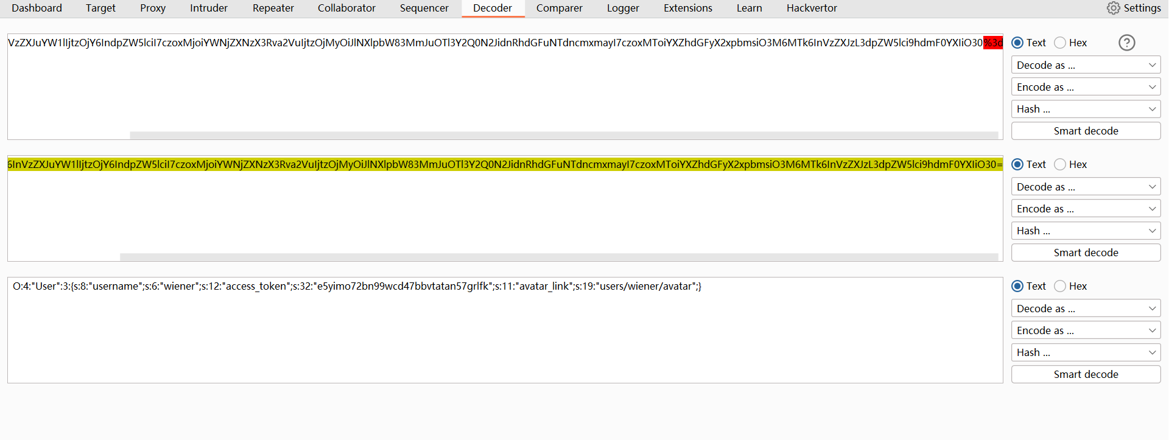The image size is (1169, 440).
Task: Select Hex radio for the third decoder panel
Action: [1060, 286]
